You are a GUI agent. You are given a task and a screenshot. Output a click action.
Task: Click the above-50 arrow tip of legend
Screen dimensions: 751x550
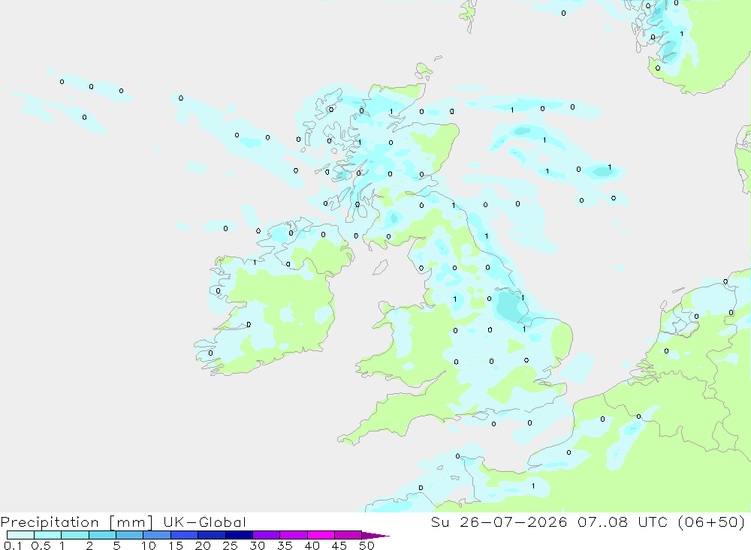pos(375,536)
